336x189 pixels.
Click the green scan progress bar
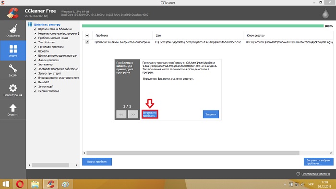(203, 26)
